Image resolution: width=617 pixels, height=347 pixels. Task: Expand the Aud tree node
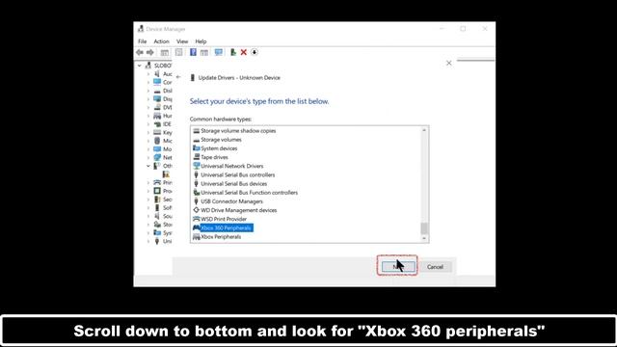[x=148, y=74]
